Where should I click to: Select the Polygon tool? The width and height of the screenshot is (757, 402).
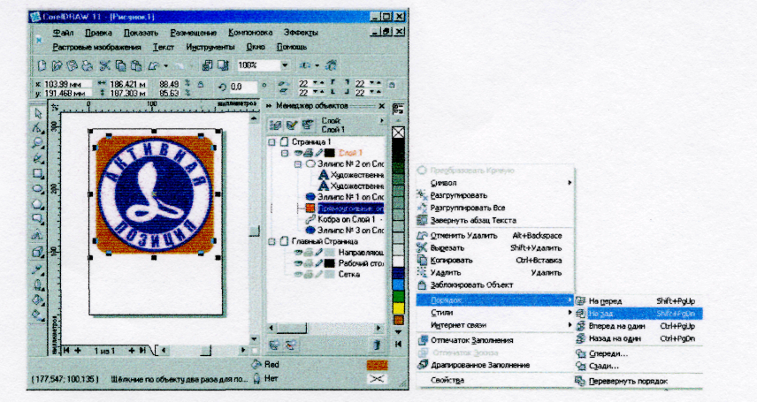(38, 204)
